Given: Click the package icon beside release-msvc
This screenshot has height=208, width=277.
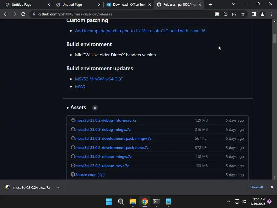Looking at the screenshot, I should (x=73, y=165).
